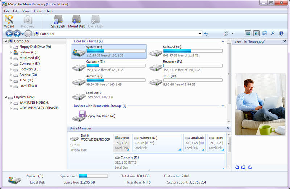Click the Multimed (D:) usage bar

point(193,51)
